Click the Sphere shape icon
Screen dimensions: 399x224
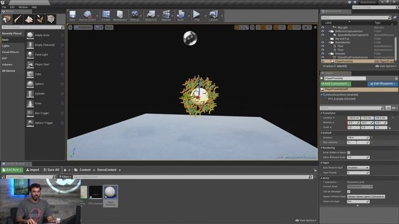[x=30, y=84]
